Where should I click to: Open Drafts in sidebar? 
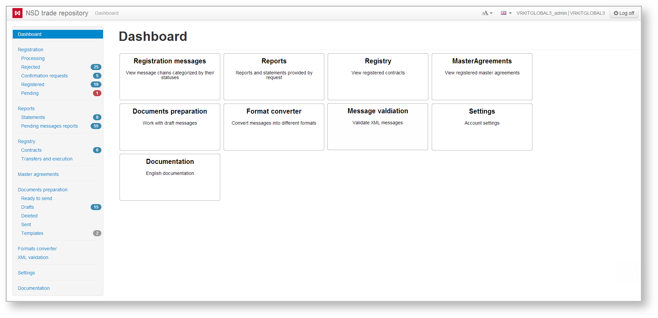(x=28, y=207)
